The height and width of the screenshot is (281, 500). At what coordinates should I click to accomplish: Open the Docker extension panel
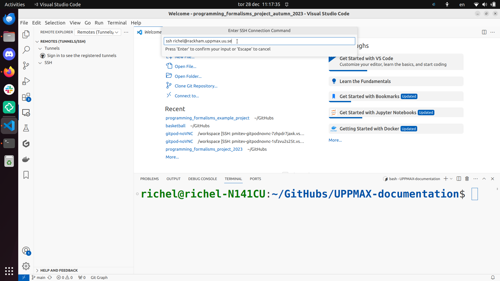[26, 159]
